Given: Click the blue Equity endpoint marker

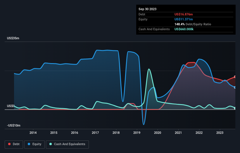Looking at the screenshot, I should click(x=235, y=87).
